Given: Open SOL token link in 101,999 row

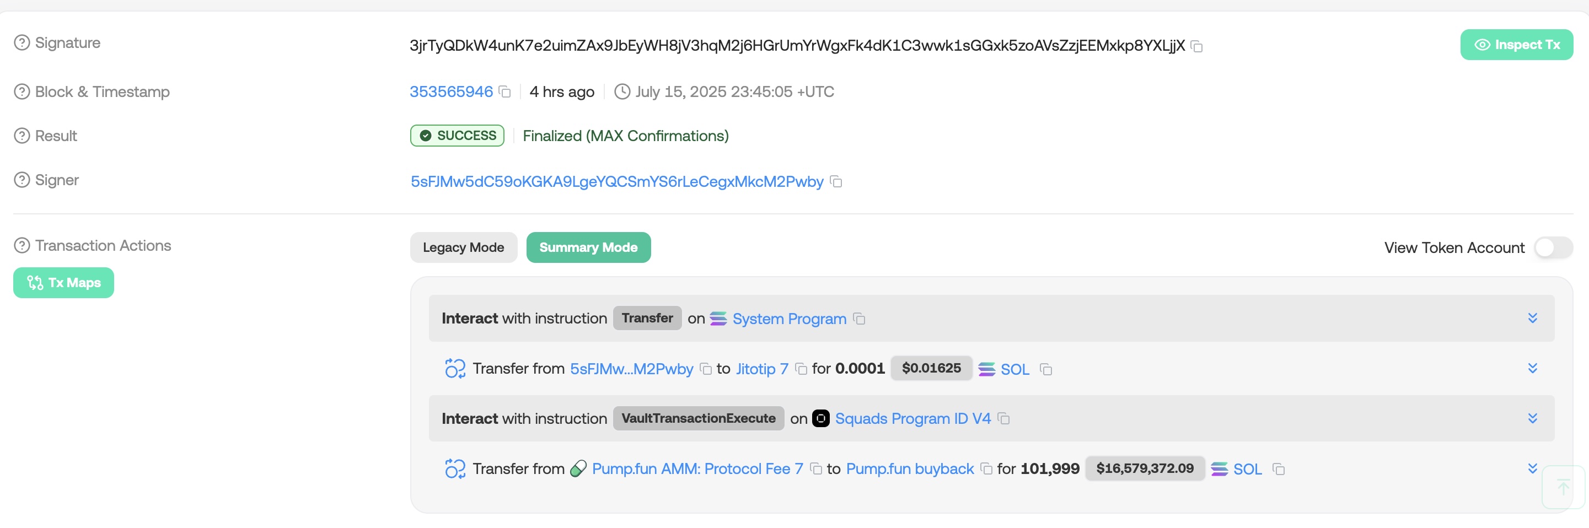Looking at the screenshot, I should (x=1247, y=470).
